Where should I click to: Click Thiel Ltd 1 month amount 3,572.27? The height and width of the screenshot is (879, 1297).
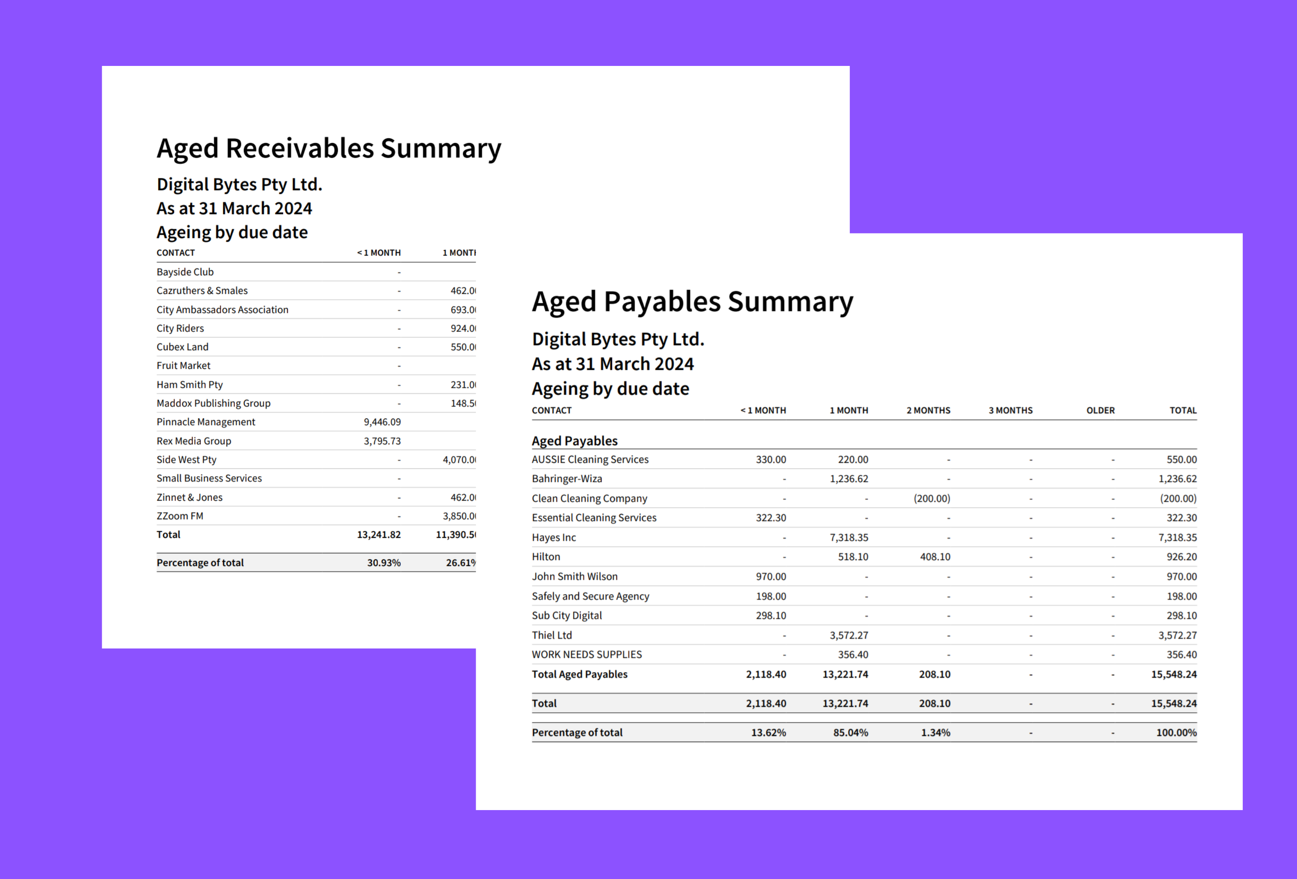pos(848,635)
